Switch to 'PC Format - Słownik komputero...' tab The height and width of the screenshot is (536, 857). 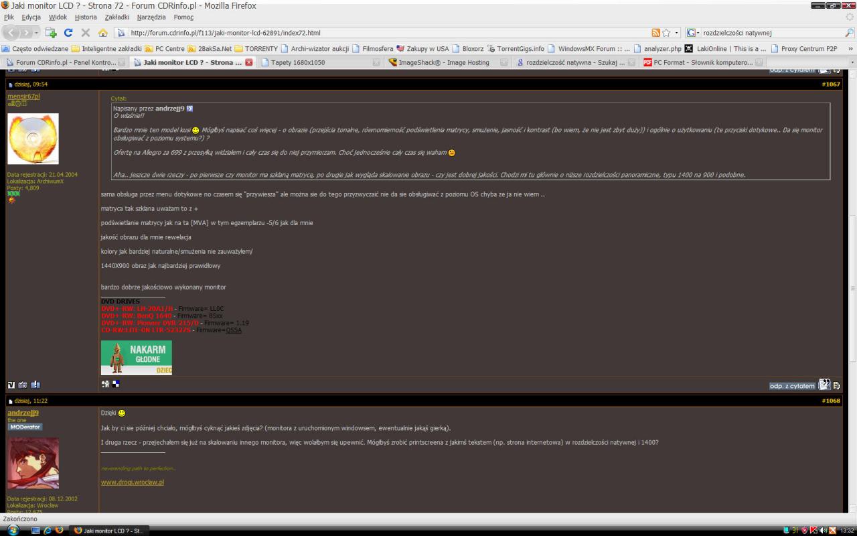[702, 62]
